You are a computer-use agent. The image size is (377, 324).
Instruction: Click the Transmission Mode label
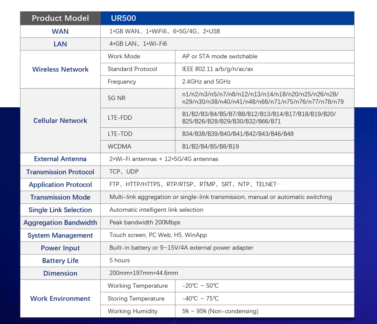(x=60, y=197)
